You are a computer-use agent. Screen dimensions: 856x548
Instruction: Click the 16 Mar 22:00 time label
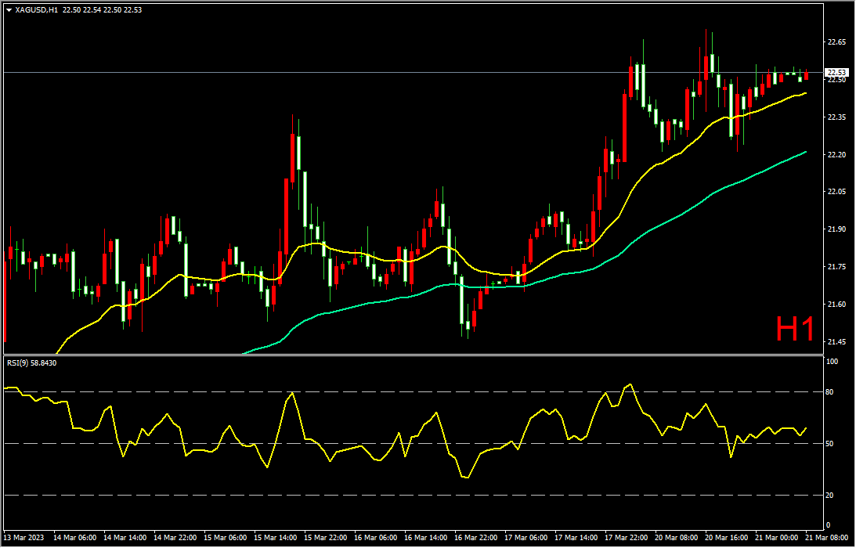477,538
